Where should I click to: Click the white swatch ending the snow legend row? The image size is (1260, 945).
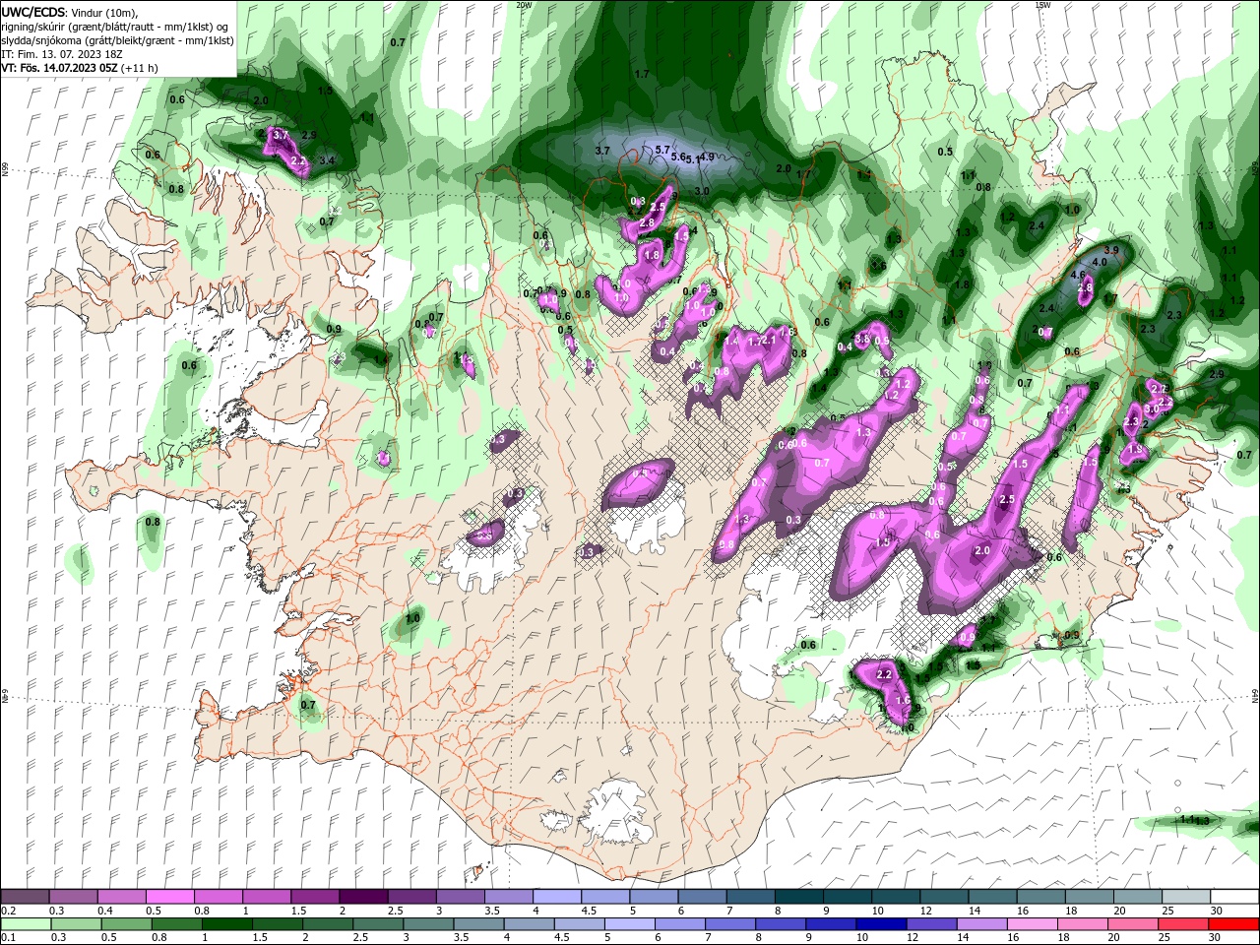1234,897
